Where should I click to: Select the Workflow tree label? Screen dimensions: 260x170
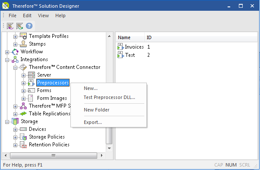(32, 52)
